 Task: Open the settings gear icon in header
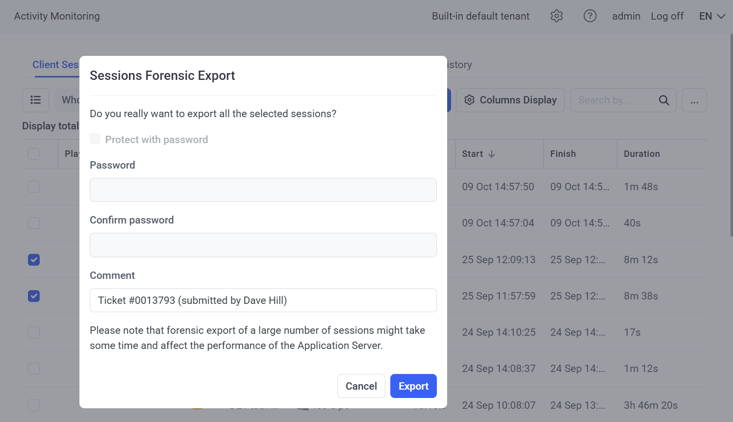pos(556,16)
